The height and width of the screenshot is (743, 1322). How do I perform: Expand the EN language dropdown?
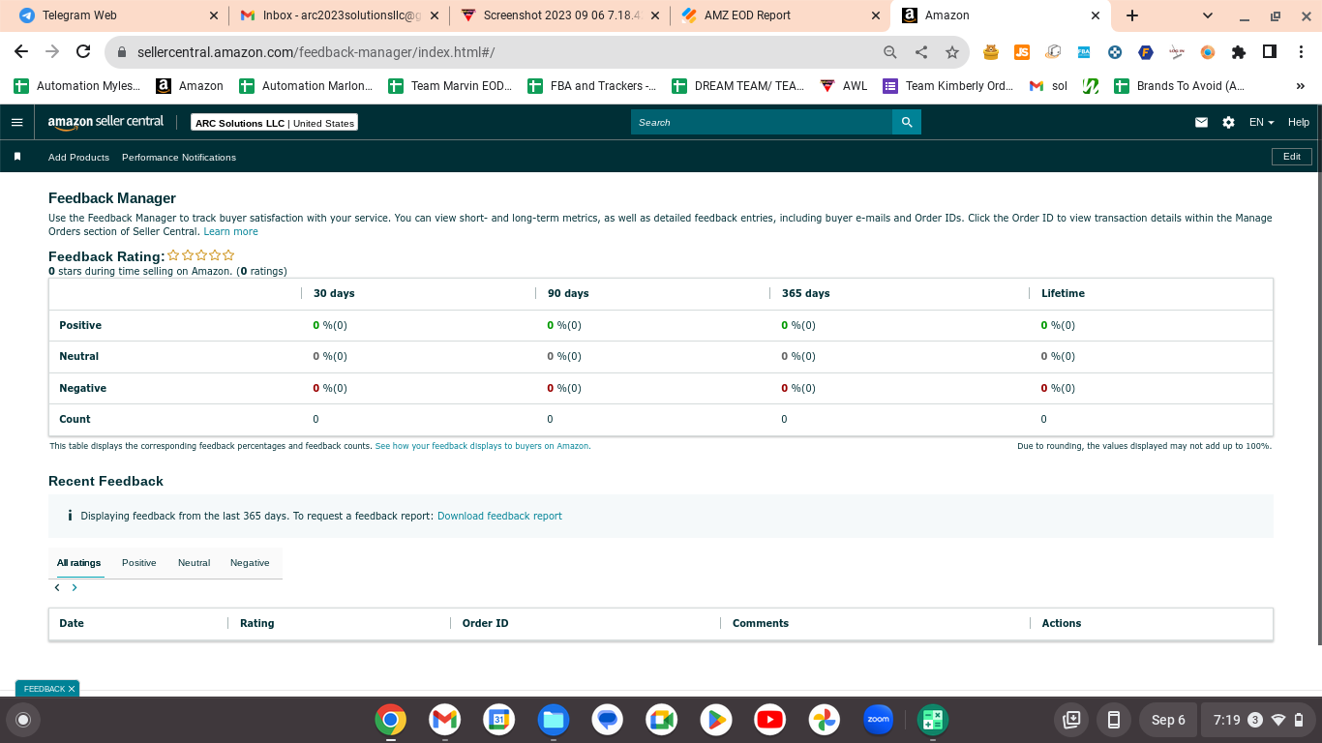click(x=1262, y=123)
